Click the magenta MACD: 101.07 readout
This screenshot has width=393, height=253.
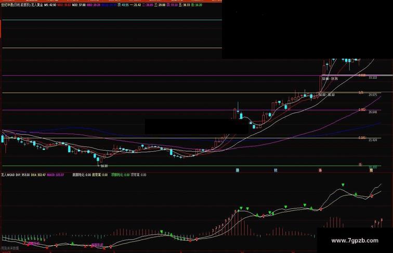coord(56,175)
